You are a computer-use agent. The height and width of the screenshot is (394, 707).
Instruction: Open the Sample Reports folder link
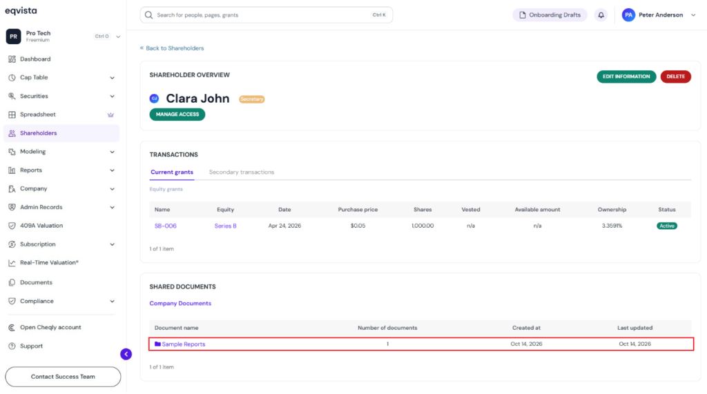184,344
